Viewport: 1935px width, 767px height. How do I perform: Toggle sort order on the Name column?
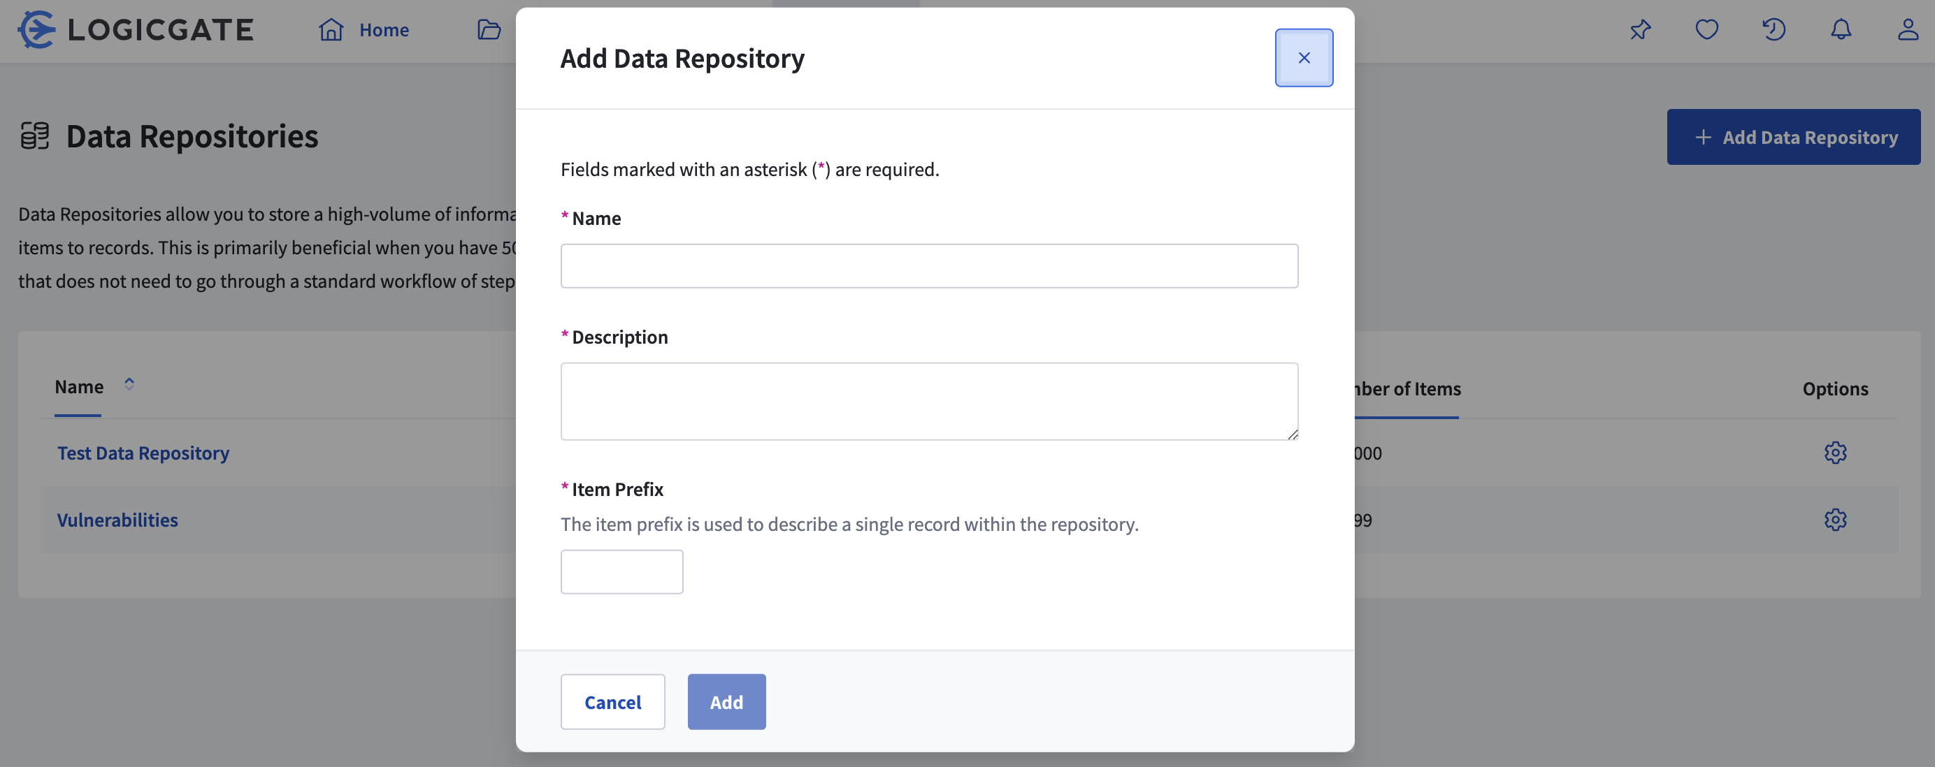129,386
